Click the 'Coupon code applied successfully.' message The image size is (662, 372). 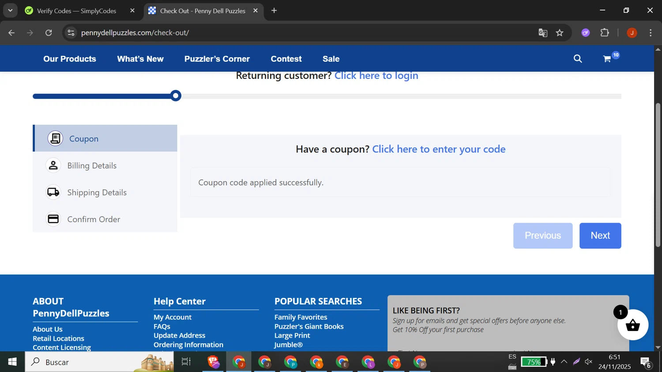[x=261, y=182]
